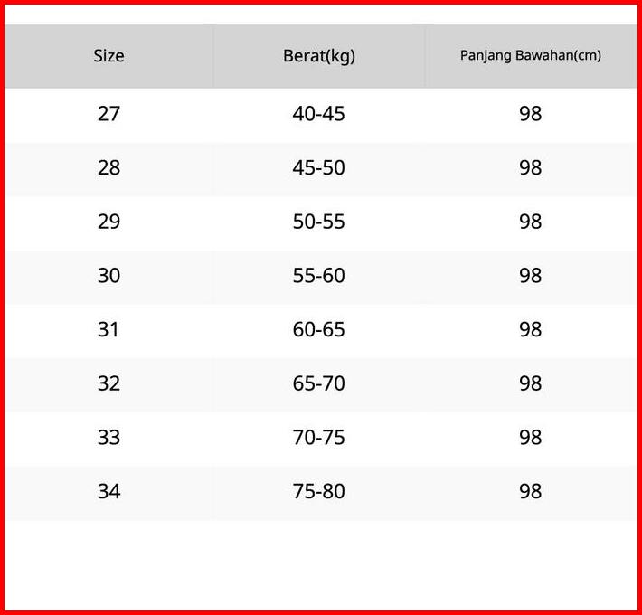The width and height of the screenshot is (642, 615).
Task: Click the 40-45 weight cell
Action: (319, 114)
